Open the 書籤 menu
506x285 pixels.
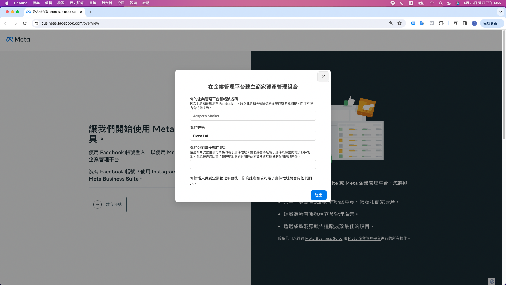coord(93,3)
